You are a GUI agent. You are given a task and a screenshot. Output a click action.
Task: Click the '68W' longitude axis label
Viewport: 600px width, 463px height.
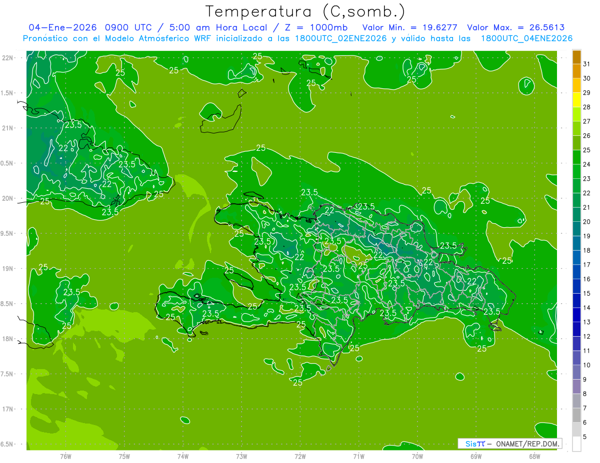click(534, 457)
